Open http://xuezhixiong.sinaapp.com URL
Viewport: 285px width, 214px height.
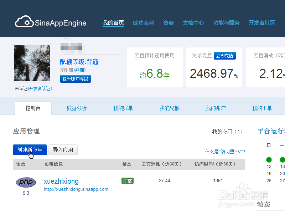pyautogui.click(x=76, y=189)
